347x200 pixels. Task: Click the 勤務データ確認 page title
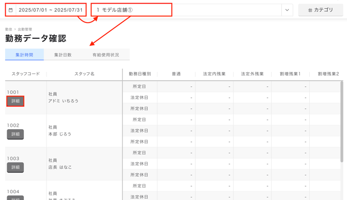coord(36,38)
